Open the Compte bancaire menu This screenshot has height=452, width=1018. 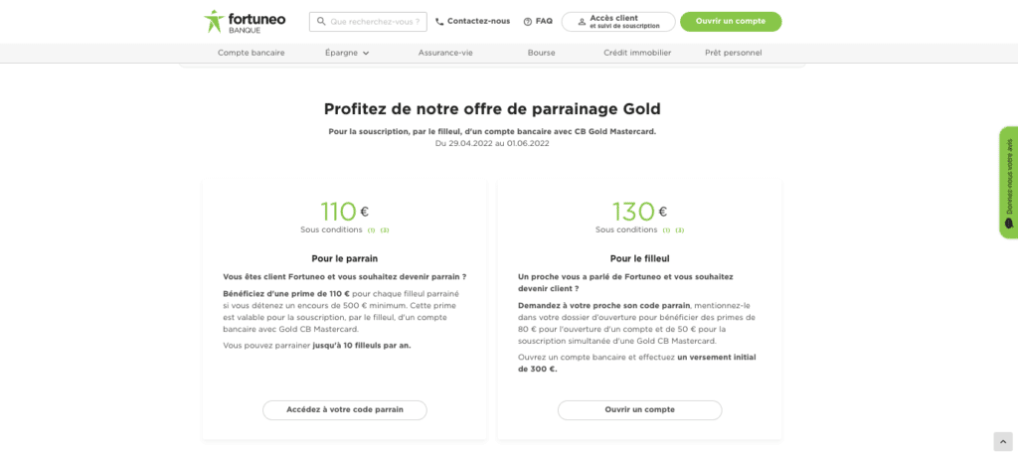coord(252,53)
